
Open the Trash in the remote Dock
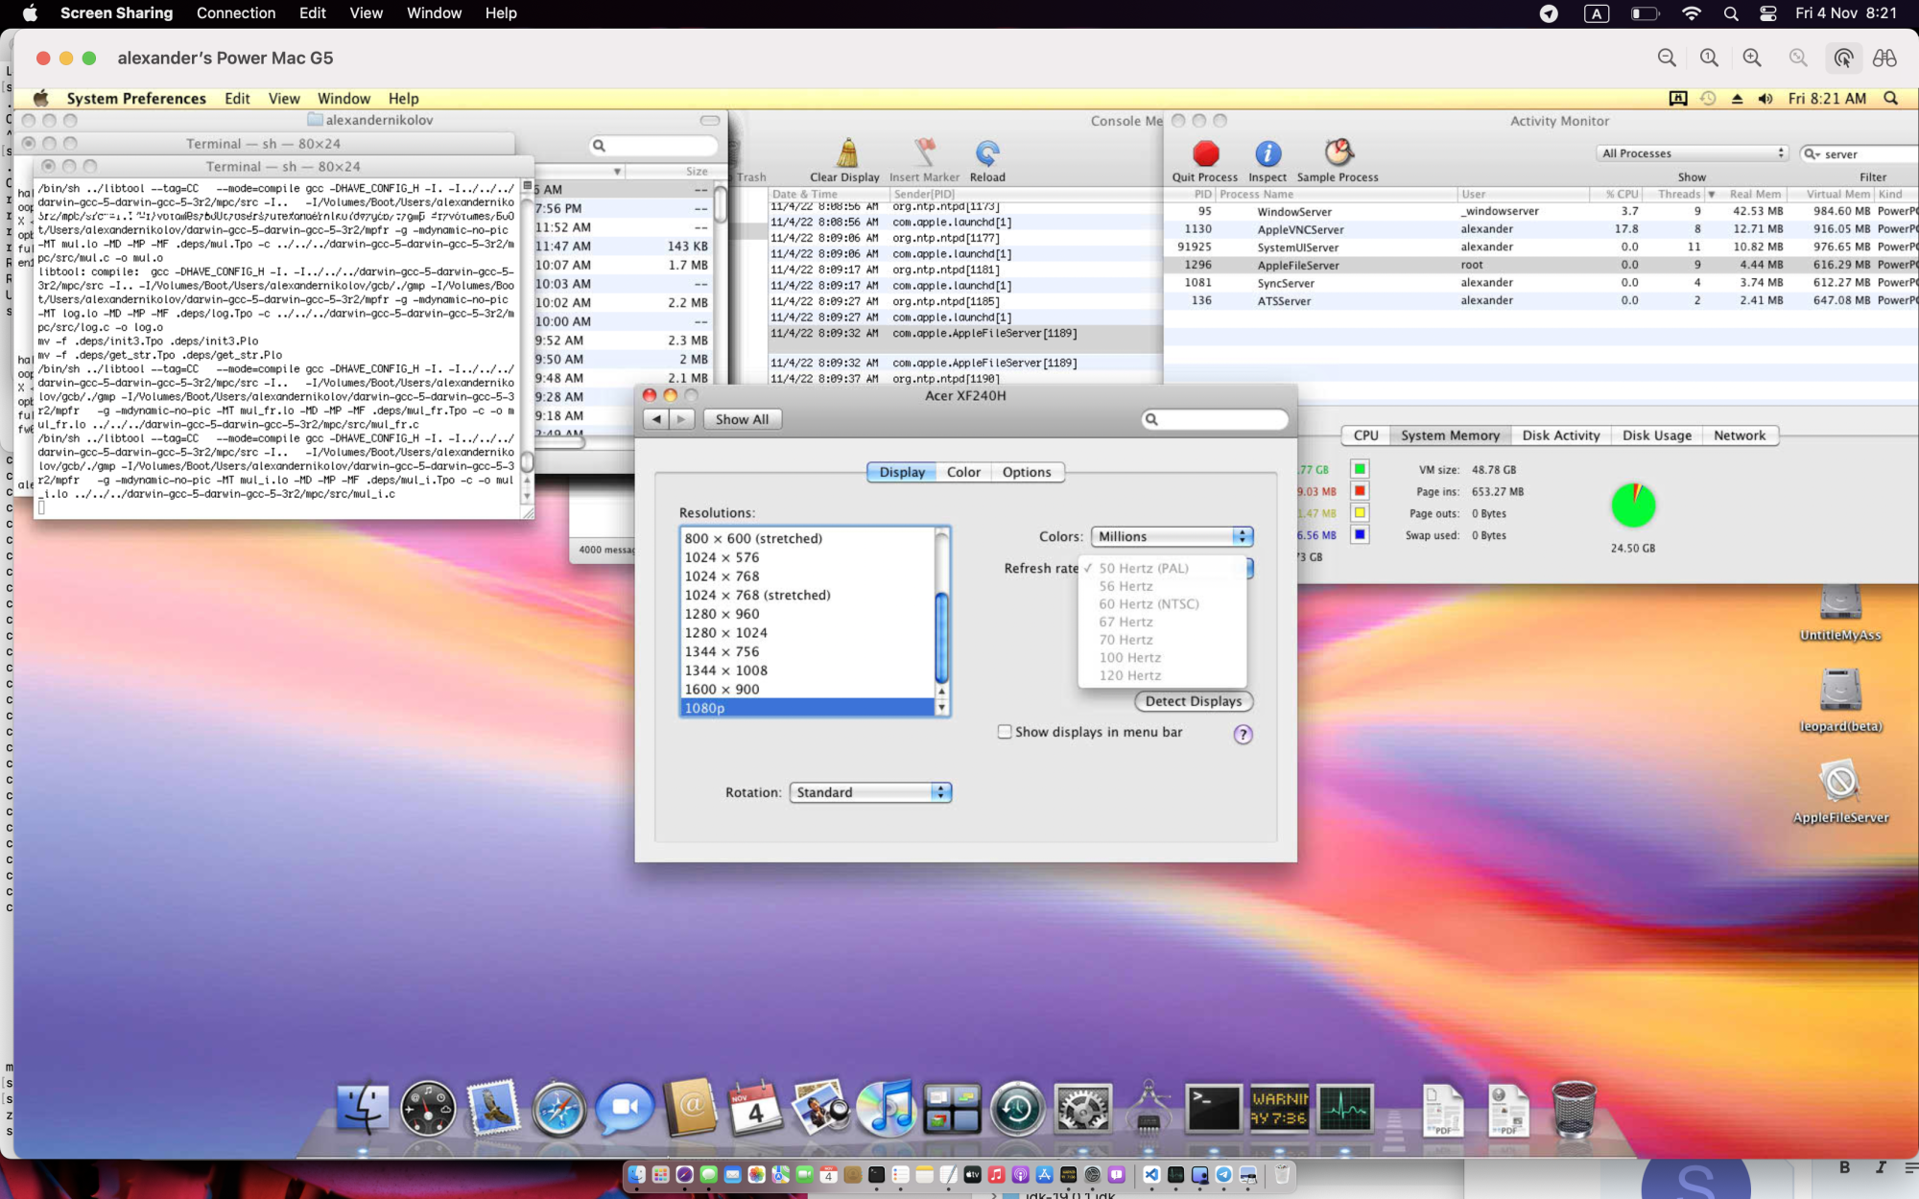(x=1574, y=1109)
